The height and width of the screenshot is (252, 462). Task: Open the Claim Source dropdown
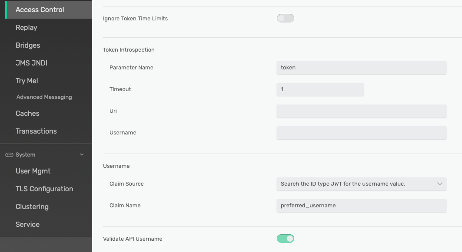361,184
